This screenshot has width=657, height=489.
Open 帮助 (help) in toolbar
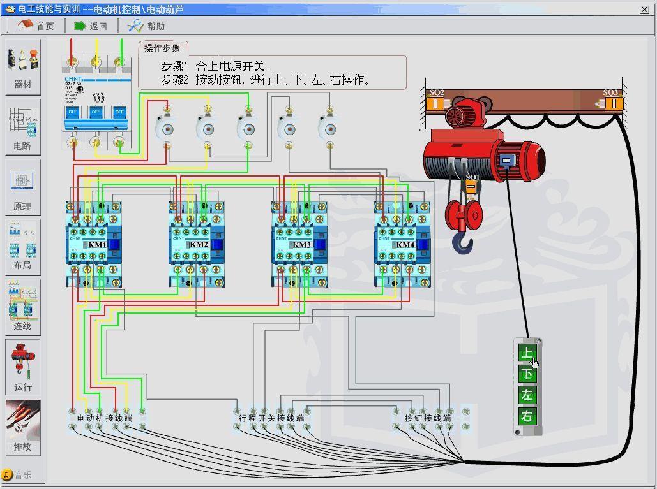point(147,26)
